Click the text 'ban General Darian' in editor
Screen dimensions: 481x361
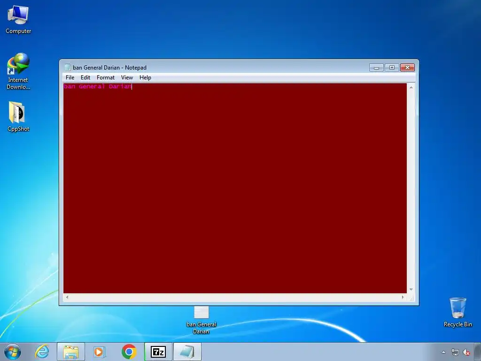98,86
